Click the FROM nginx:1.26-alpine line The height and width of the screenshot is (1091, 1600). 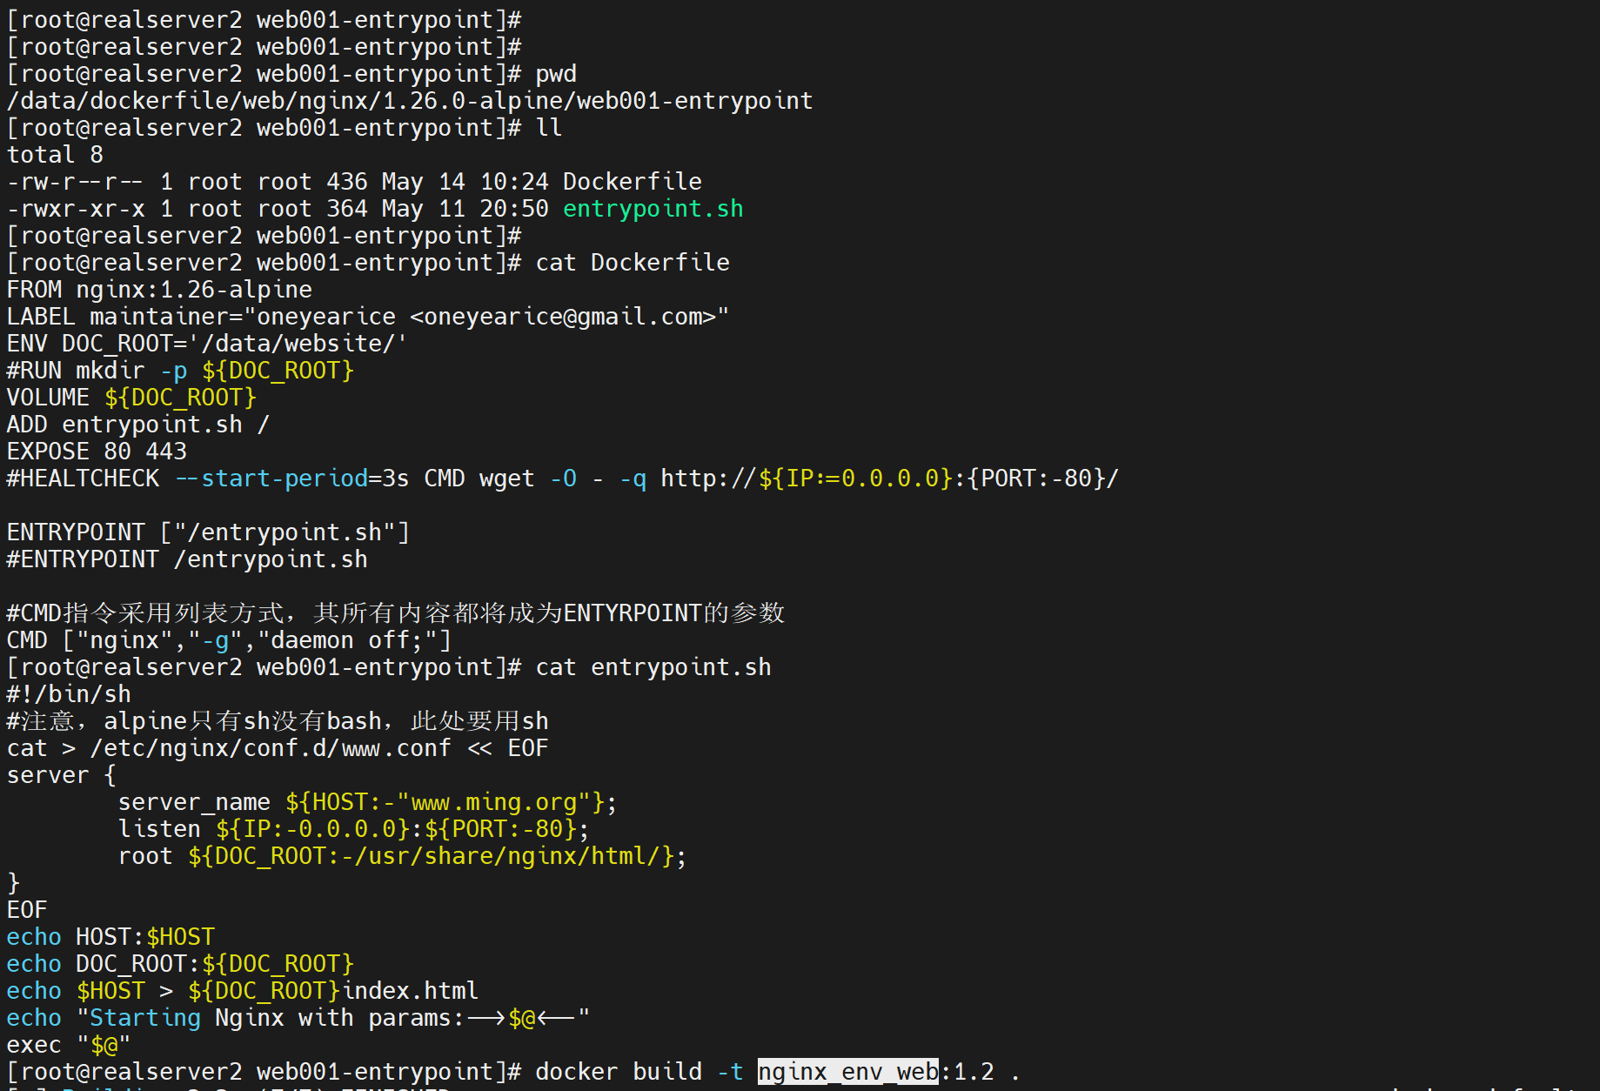coord(158,289)
